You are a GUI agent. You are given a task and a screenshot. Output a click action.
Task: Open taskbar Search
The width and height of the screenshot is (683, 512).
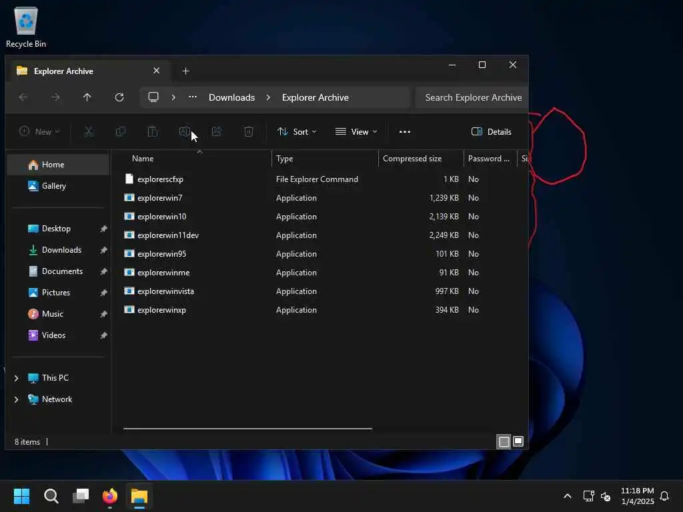[51, 496]
